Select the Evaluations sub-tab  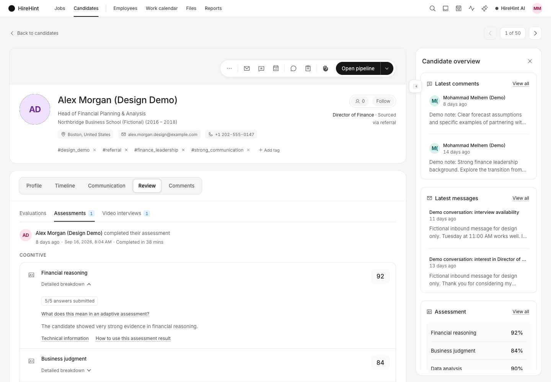pyautogui.click(x=33, y=213)
